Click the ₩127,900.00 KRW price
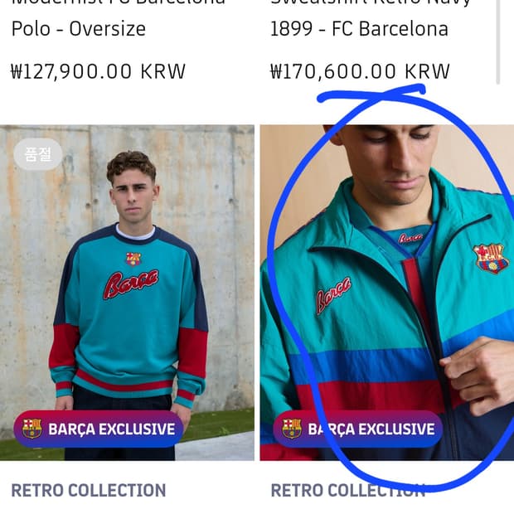Image resolution: width=514 pixels, height=514 pixels. (x=98, y=71)
